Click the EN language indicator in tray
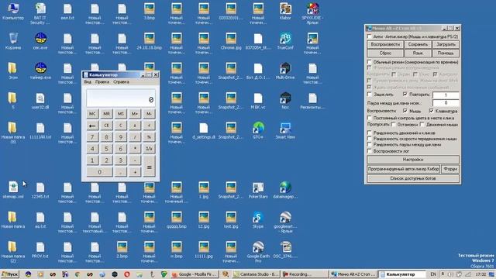 coord(433,274)
